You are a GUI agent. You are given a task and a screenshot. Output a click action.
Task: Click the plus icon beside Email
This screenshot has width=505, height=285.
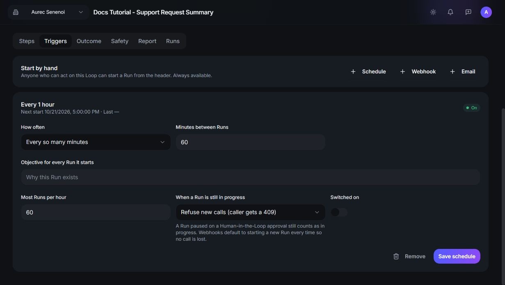point(452,71)
